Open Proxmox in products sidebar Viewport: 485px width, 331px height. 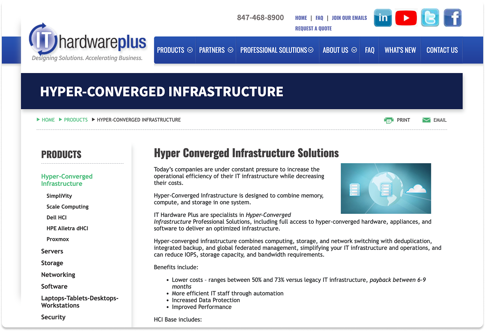[x=58, y=239]
